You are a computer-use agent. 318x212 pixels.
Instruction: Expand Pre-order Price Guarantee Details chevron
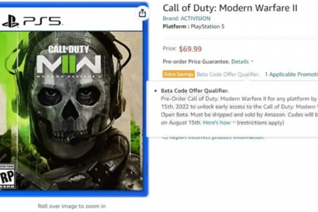coord(252,61)
